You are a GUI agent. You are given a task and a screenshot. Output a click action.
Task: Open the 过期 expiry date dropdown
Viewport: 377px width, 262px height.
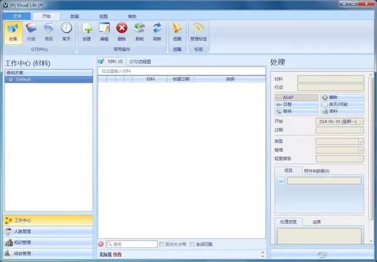pyautogui.click(x=361, y=130)
